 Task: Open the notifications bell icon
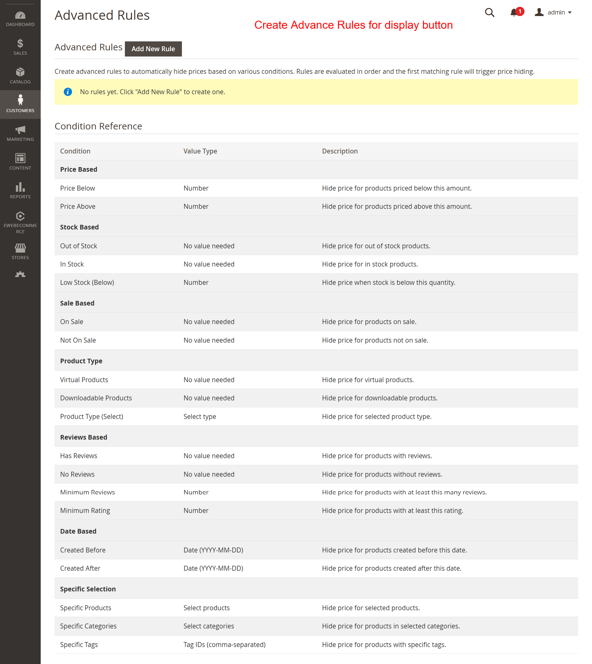[514, 13]
